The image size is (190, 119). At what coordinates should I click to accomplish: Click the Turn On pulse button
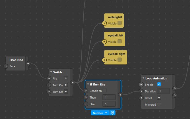(66, 85)
